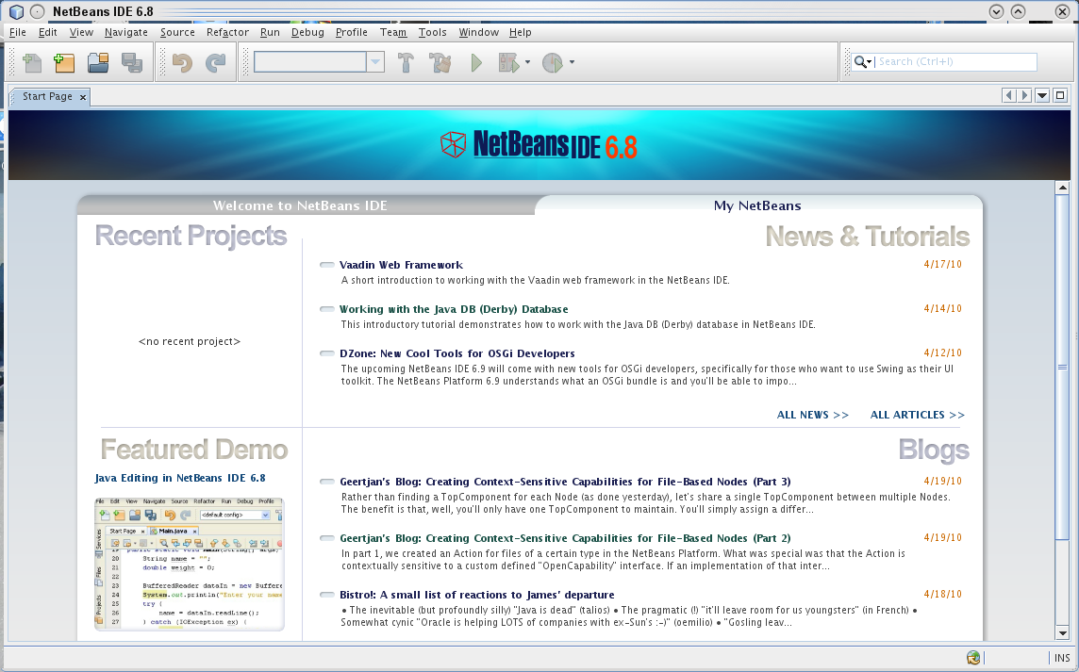1079x672 pixels.
Task: Click the New File toolbar icon
Action: [32, 62]
